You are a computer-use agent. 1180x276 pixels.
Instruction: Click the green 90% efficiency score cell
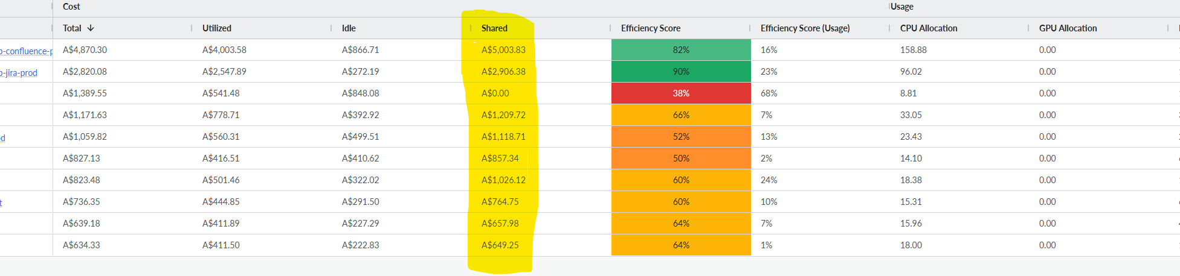(x=681, y=72)
